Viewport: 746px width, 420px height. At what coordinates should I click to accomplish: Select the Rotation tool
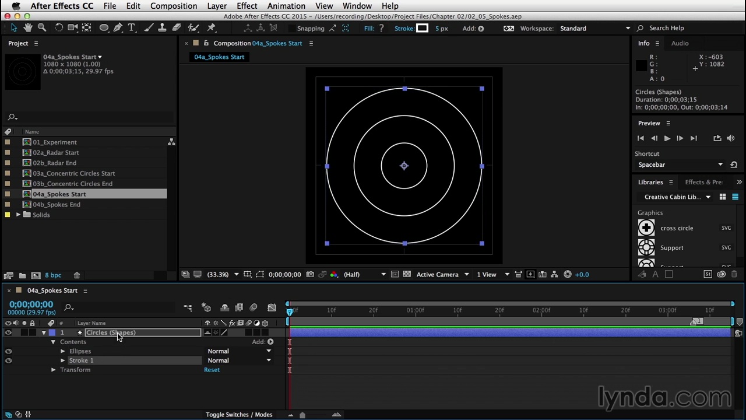point(59,28)
